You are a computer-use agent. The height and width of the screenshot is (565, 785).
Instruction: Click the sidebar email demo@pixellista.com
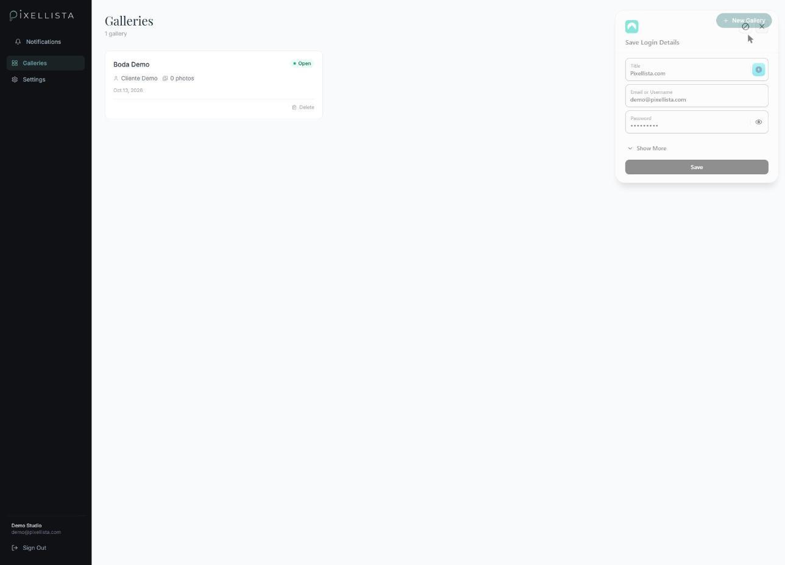point(36,532)
